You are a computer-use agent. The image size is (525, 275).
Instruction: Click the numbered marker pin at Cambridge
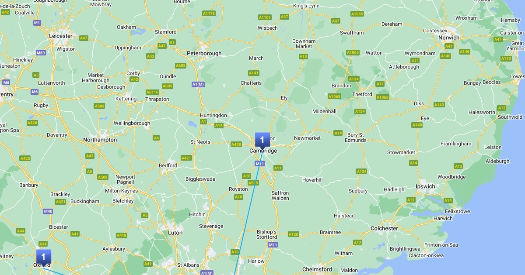pyautogui.click(x=262, y=140)
